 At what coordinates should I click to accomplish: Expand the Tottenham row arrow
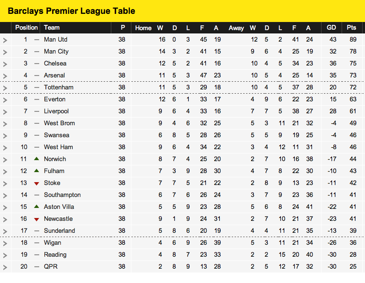[5, 88]
